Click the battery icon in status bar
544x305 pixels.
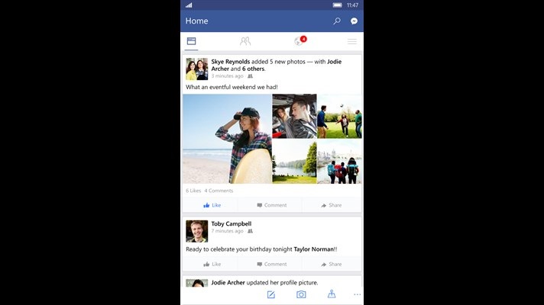(337, 5)
